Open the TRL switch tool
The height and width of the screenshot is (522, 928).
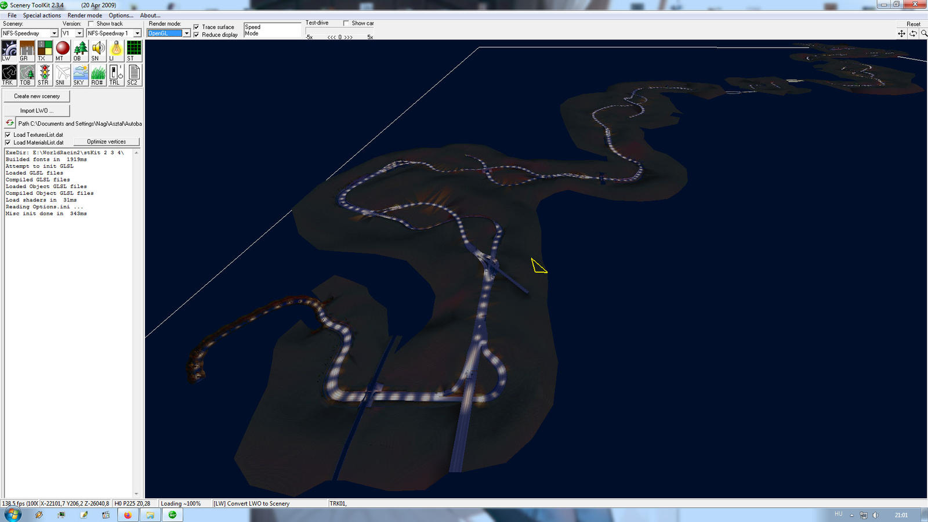(116, 75)
